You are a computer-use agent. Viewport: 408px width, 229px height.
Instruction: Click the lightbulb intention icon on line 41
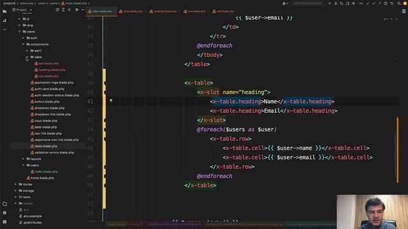point(110,101)
